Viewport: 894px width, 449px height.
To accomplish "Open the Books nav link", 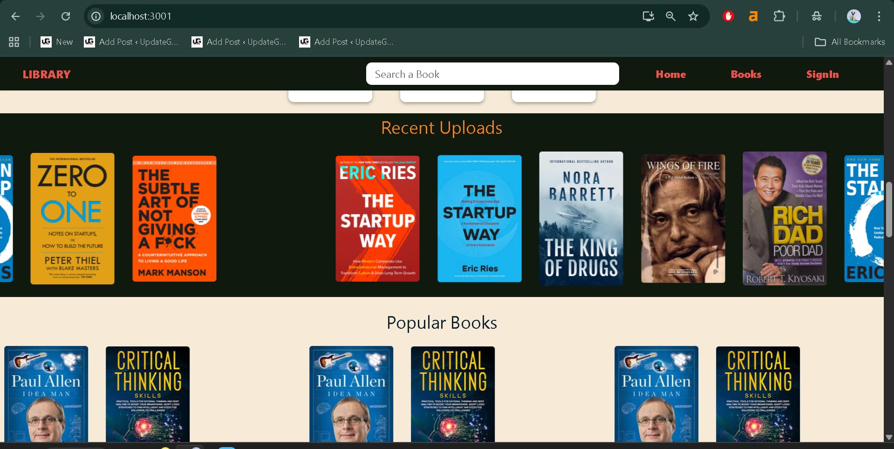I will (x=745, y=74).
